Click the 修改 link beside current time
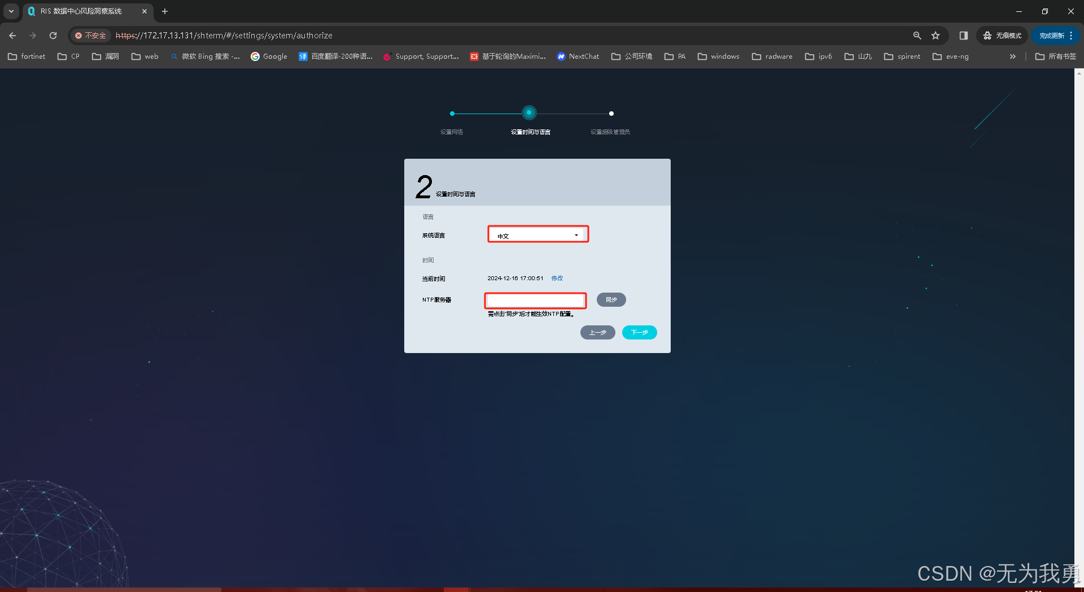The width and height of the screenshot is (1084, 592). click(557, 278)
